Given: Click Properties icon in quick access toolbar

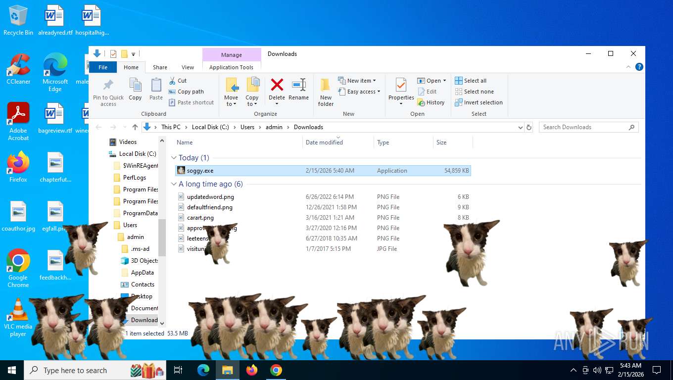Looking at the screenshot, I should [113, 54].
